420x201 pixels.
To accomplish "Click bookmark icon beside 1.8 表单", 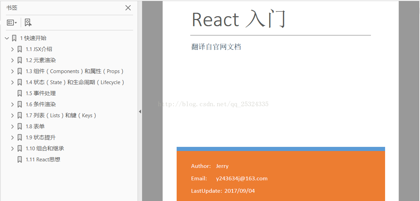I will click(20, 127).
